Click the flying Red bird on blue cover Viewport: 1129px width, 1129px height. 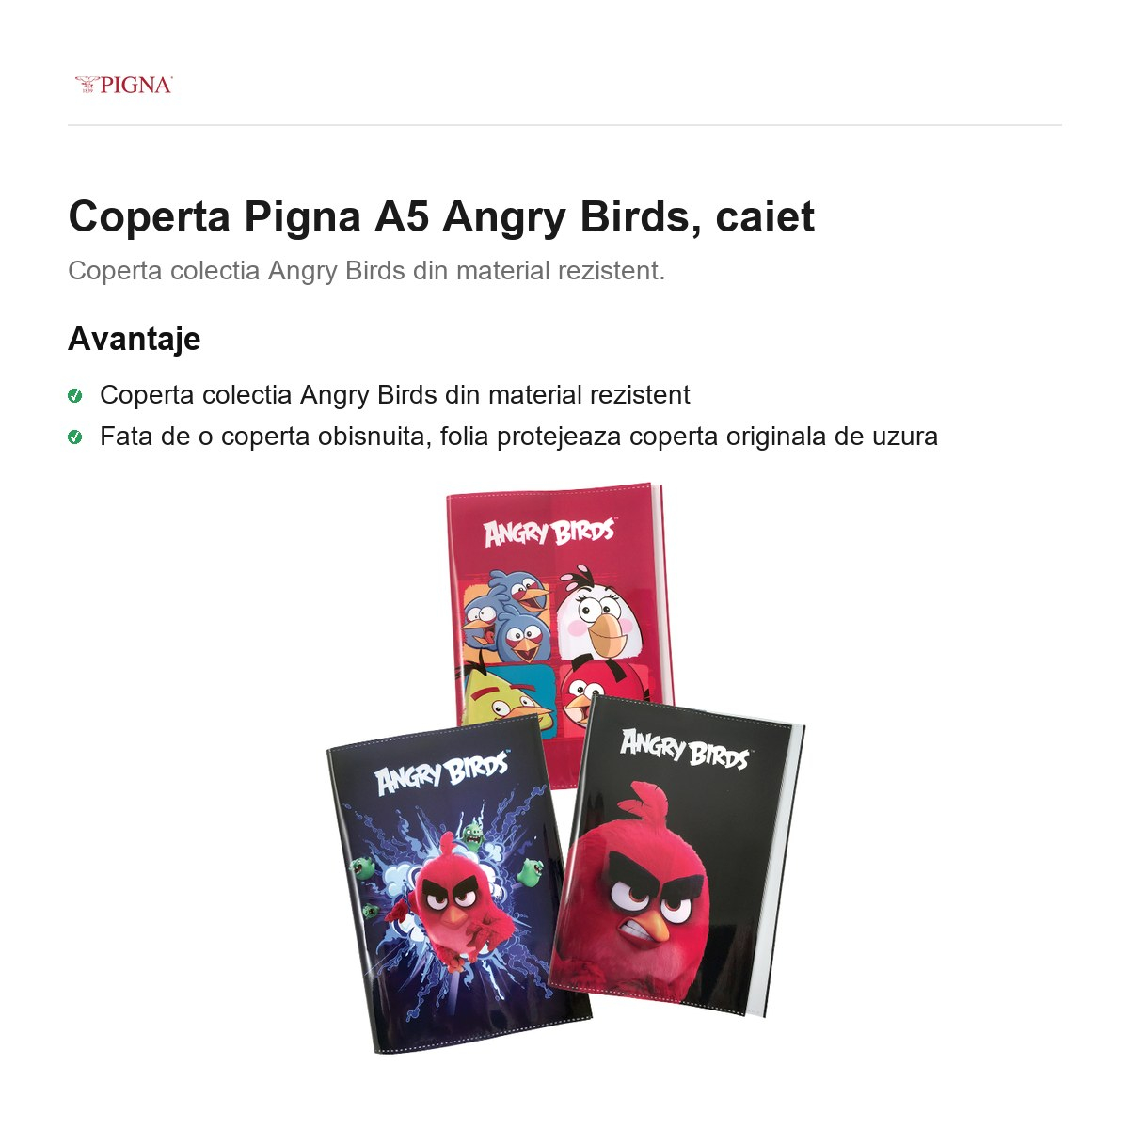point(452,908)
